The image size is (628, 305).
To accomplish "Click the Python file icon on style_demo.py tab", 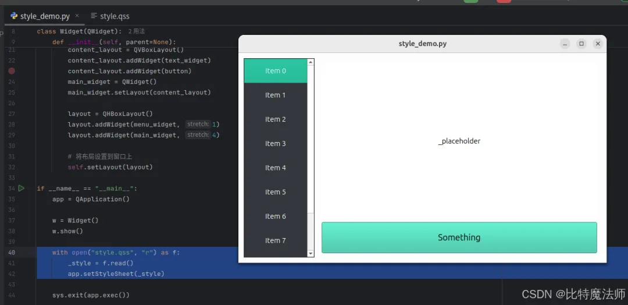I will click(x=15, y=16).
